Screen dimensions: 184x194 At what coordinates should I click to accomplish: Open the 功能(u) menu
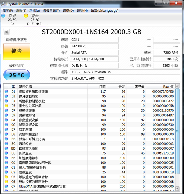(35, 11)
